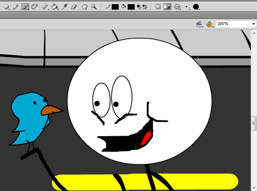The height and width of the screenshot is (191, 257).
Task: Click the yellow rounded bar shape
Action: 145,182
